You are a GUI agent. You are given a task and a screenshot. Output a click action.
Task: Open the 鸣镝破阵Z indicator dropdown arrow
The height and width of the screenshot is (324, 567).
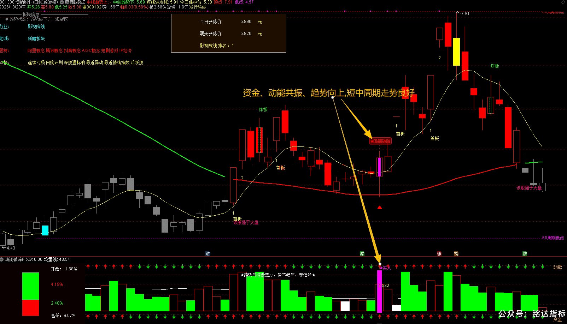[x=62, y=2]
